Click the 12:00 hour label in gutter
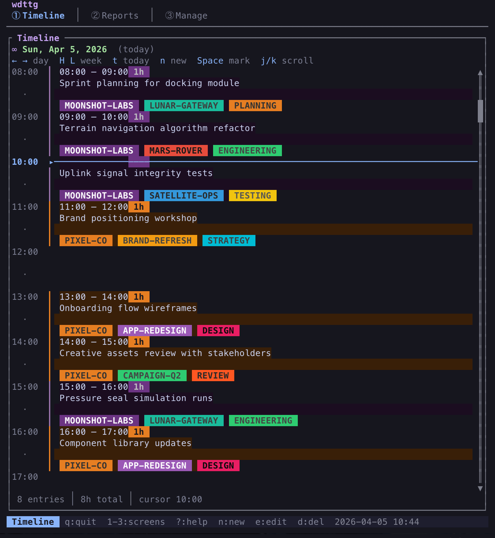Screen dimensions: 495x538 [25, 252]
